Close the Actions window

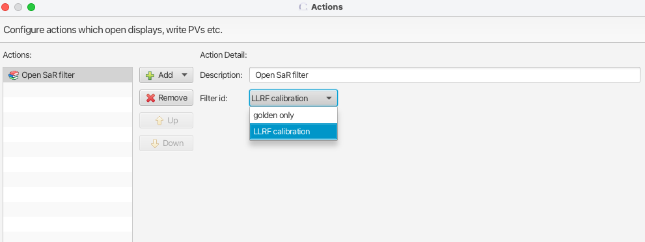(5, 7)
